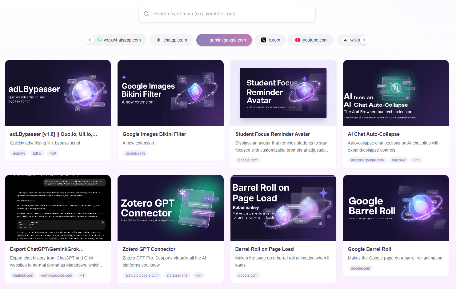
Task: Click 'Auto-collapse chat sections on AI chat' description
Action: pos(394,147)
